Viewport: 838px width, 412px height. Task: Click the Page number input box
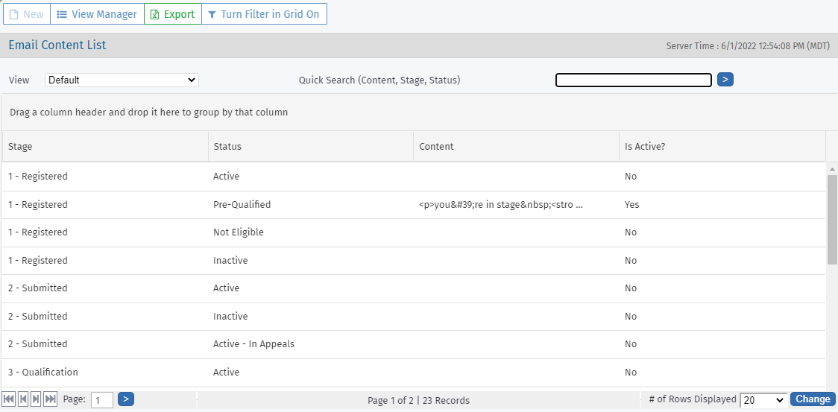pyautogui.click(x=101, y=400)
